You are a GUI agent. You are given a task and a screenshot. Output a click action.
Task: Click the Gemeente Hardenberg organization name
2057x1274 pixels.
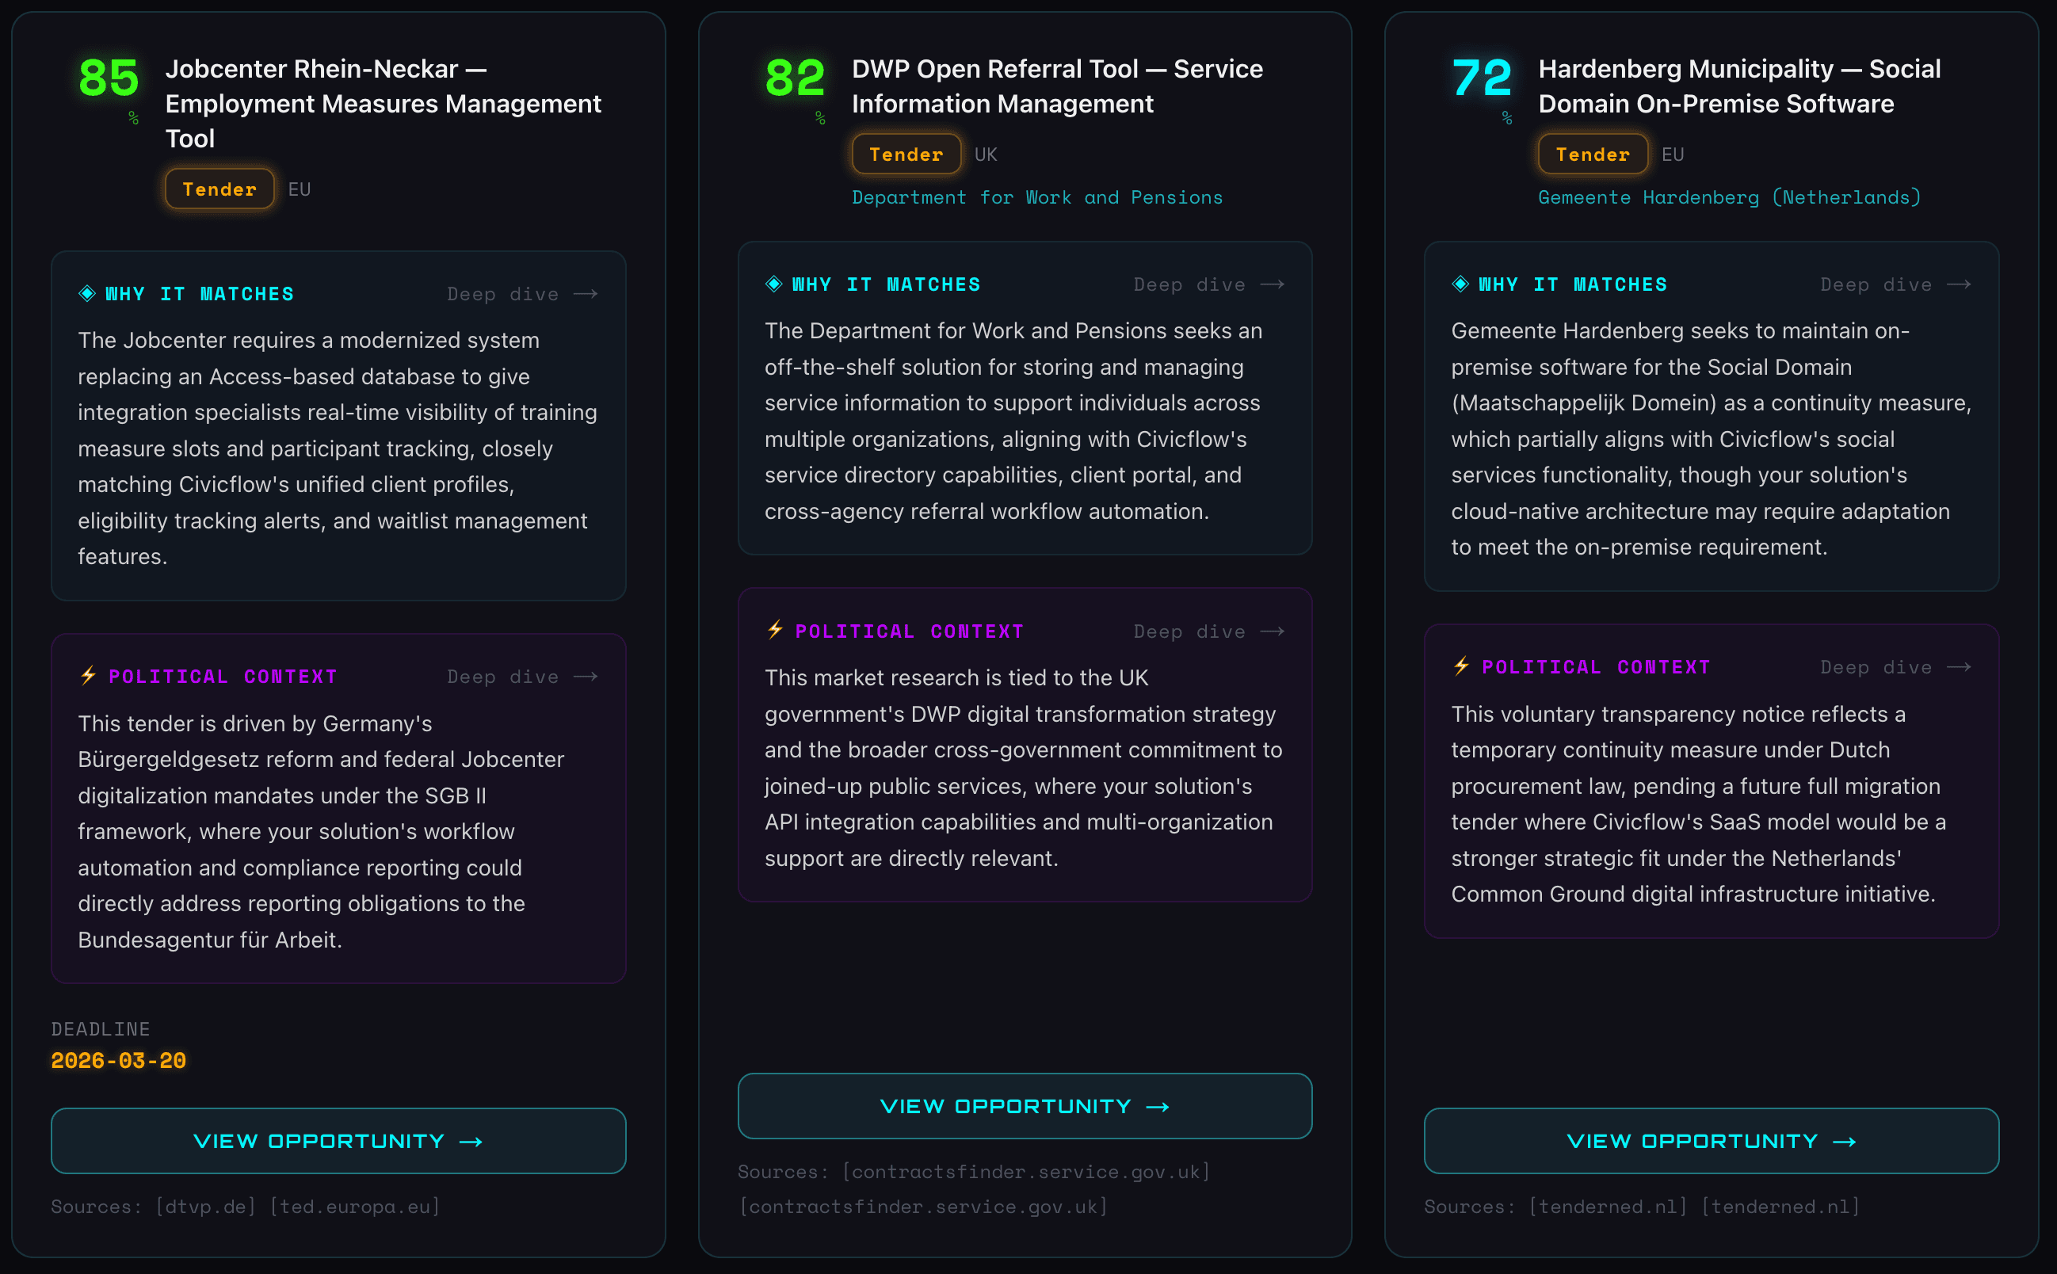pyautogui.click(x=1728, y=197)
